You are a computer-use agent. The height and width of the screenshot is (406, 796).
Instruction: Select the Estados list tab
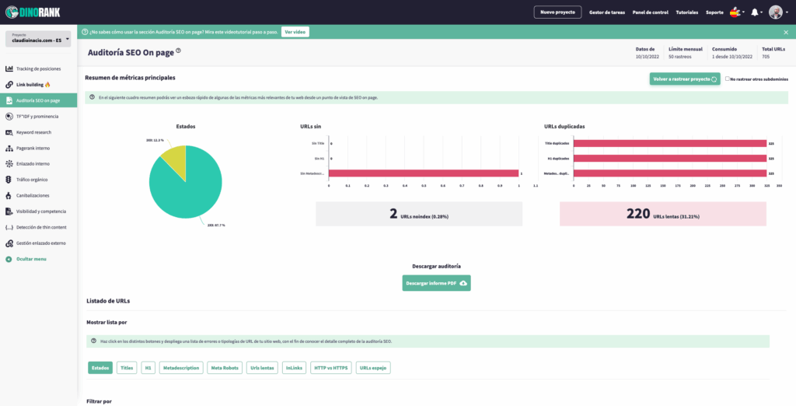click(100, 368)
